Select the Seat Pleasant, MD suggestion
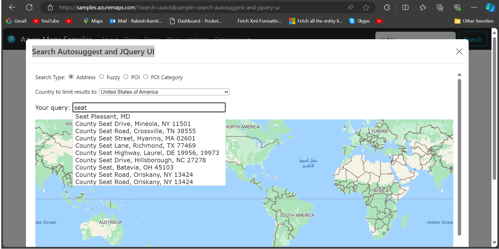499x249 pixels. click(x=102, y=116)
